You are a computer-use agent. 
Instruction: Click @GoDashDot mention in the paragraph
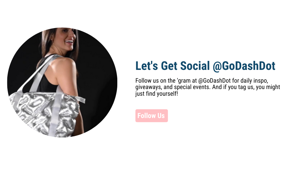214,81
